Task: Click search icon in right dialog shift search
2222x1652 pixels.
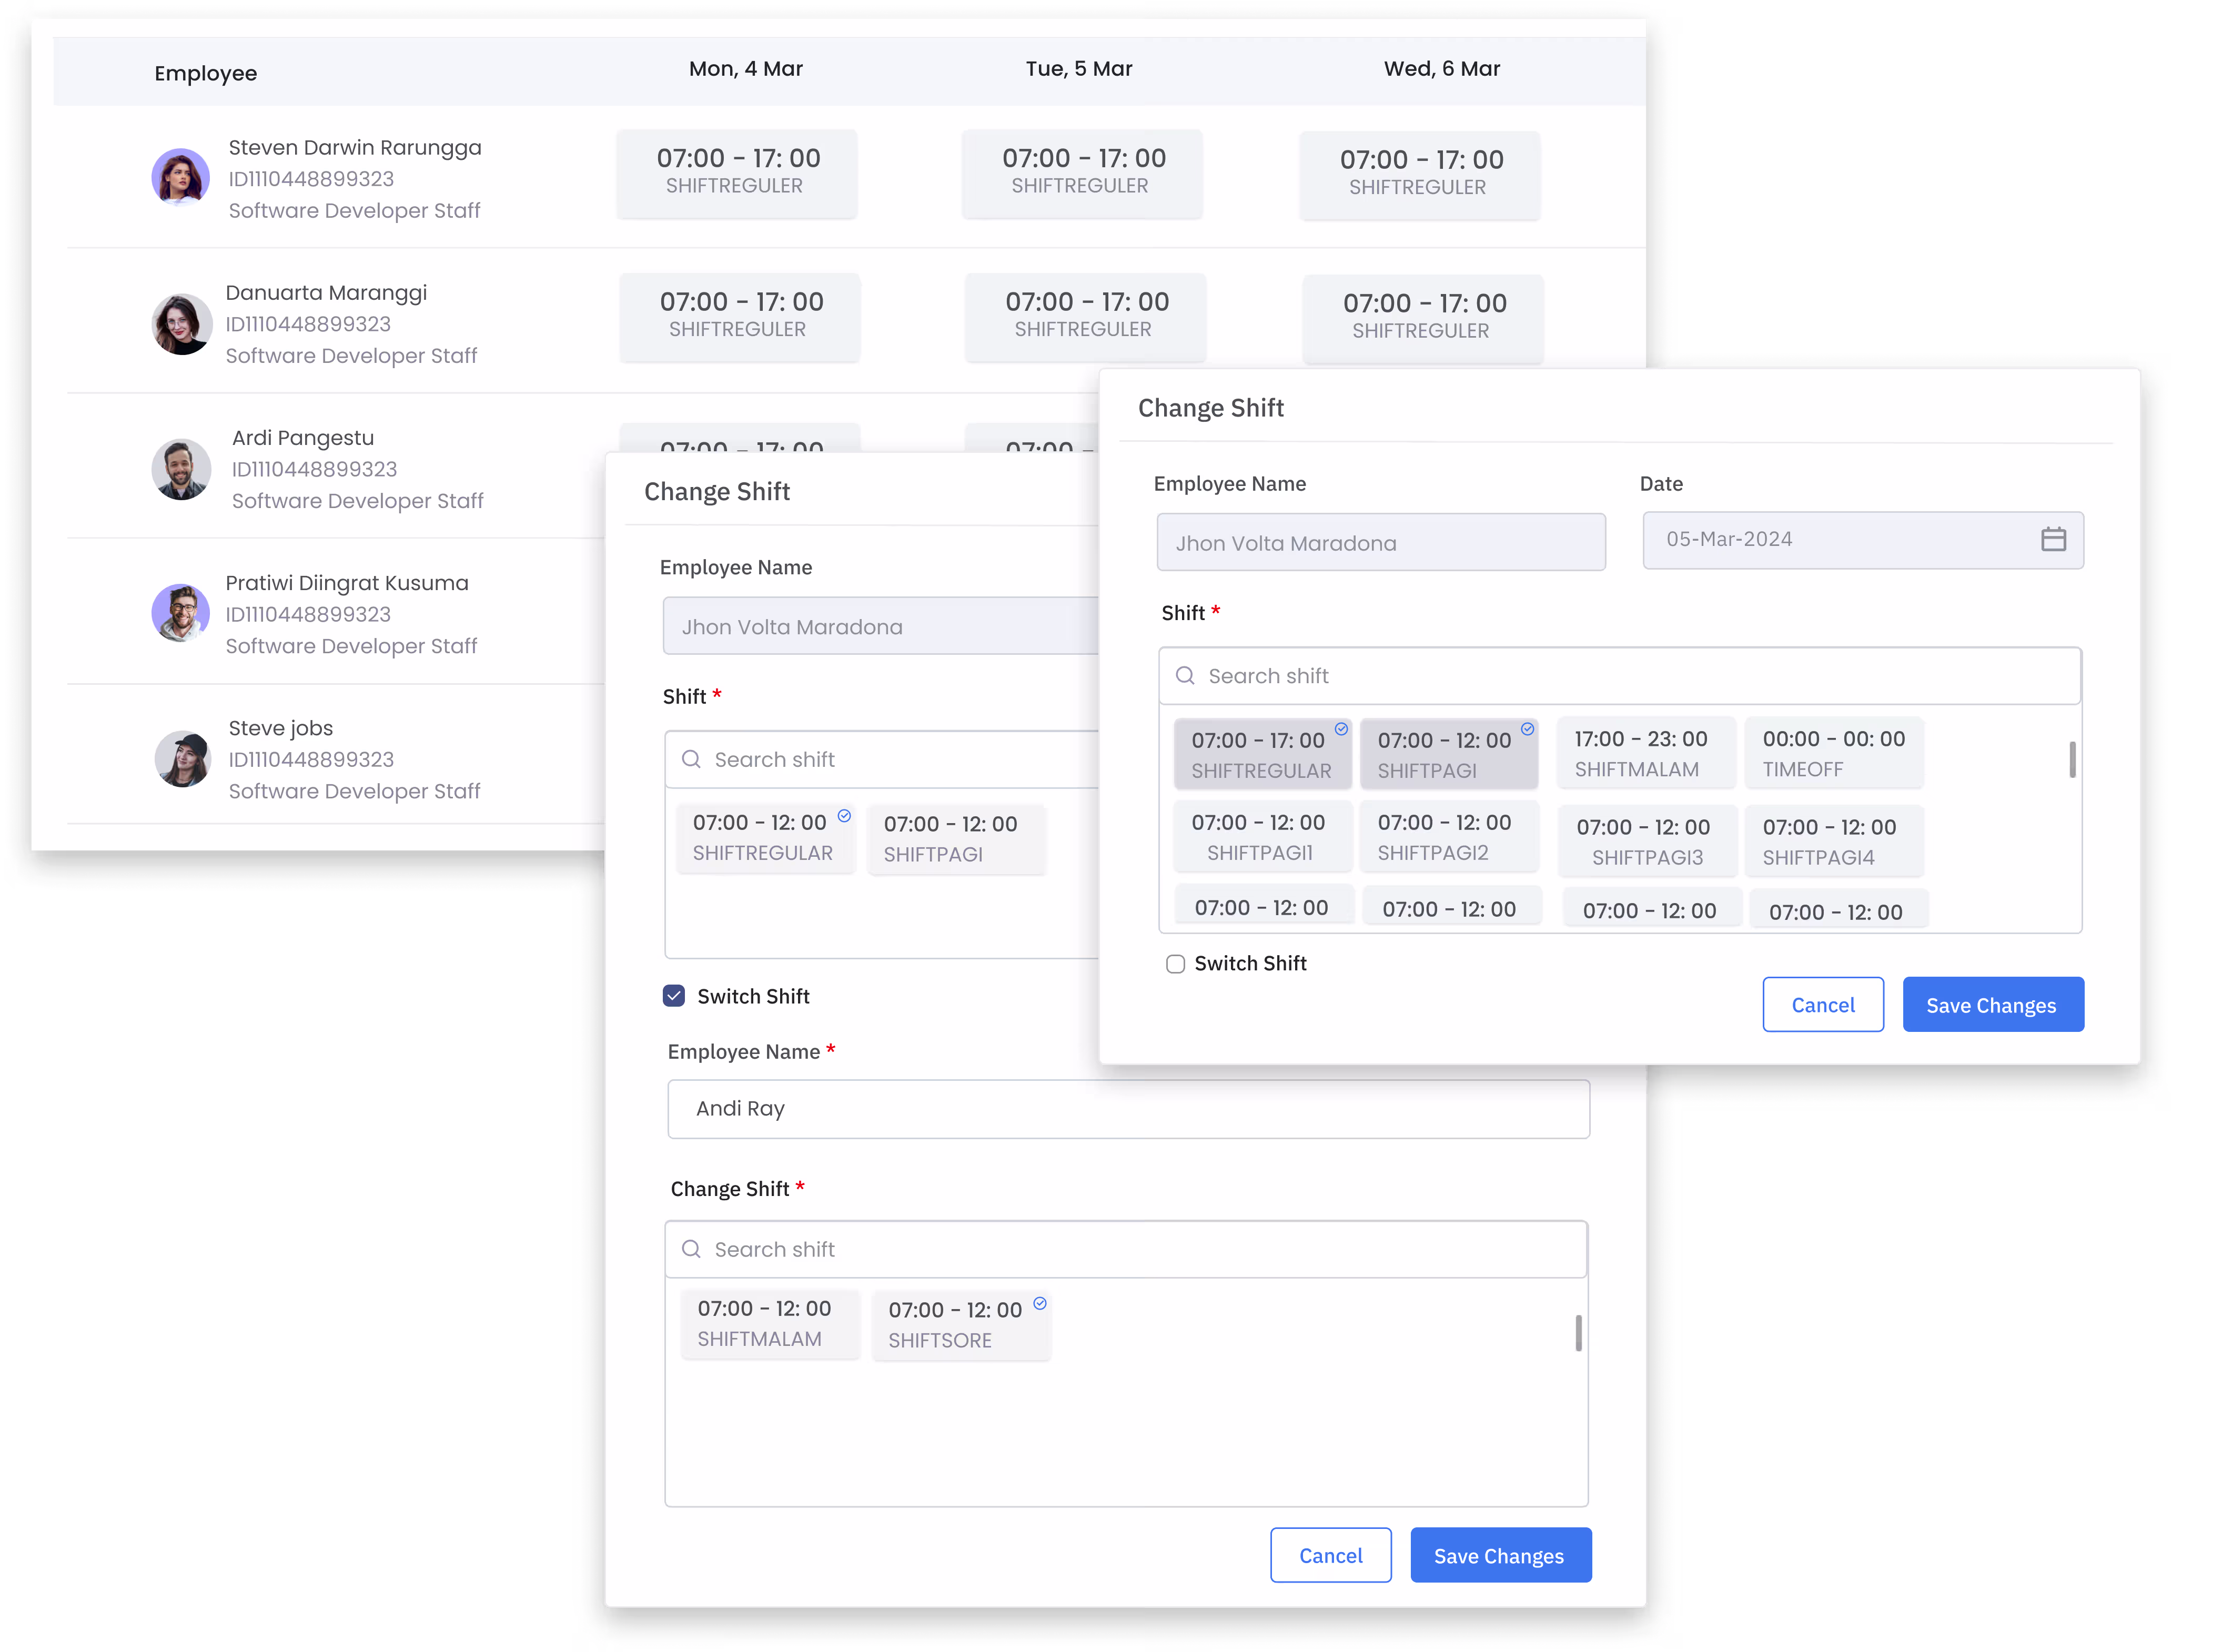Action: pos(1185,676)
